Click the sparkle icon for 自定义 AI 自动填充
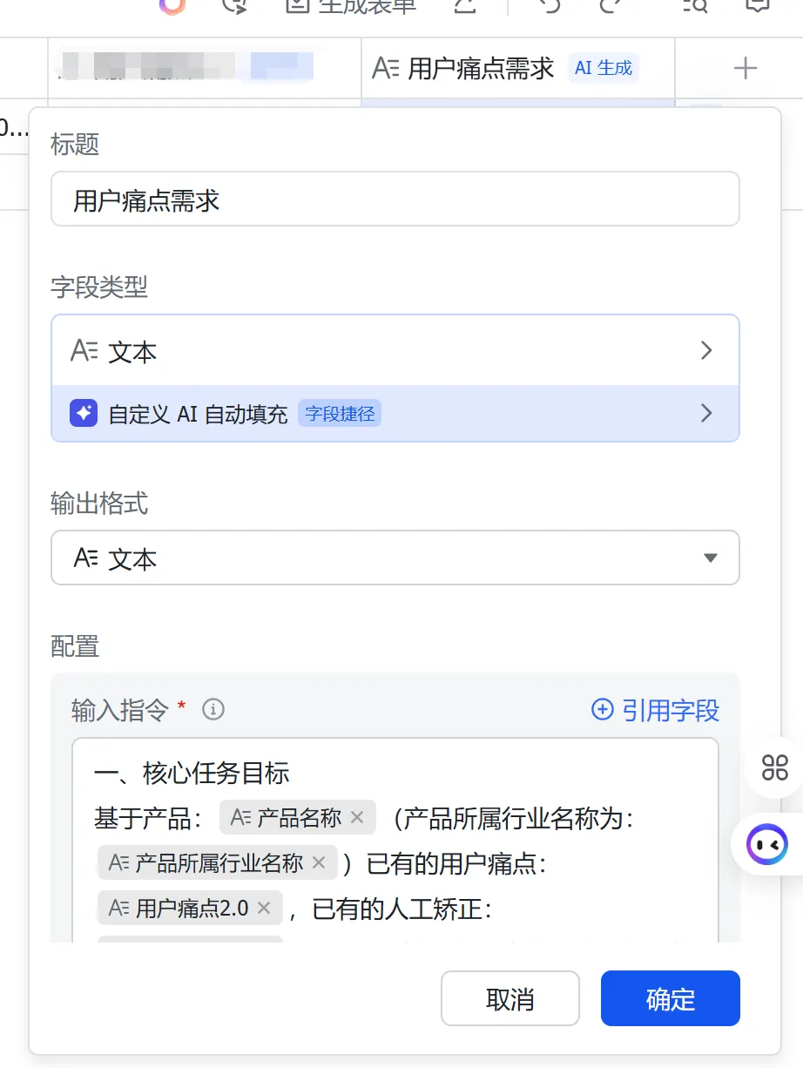Image resolution: width=803 pixels, height=1068 pixels. coord(84,414)
